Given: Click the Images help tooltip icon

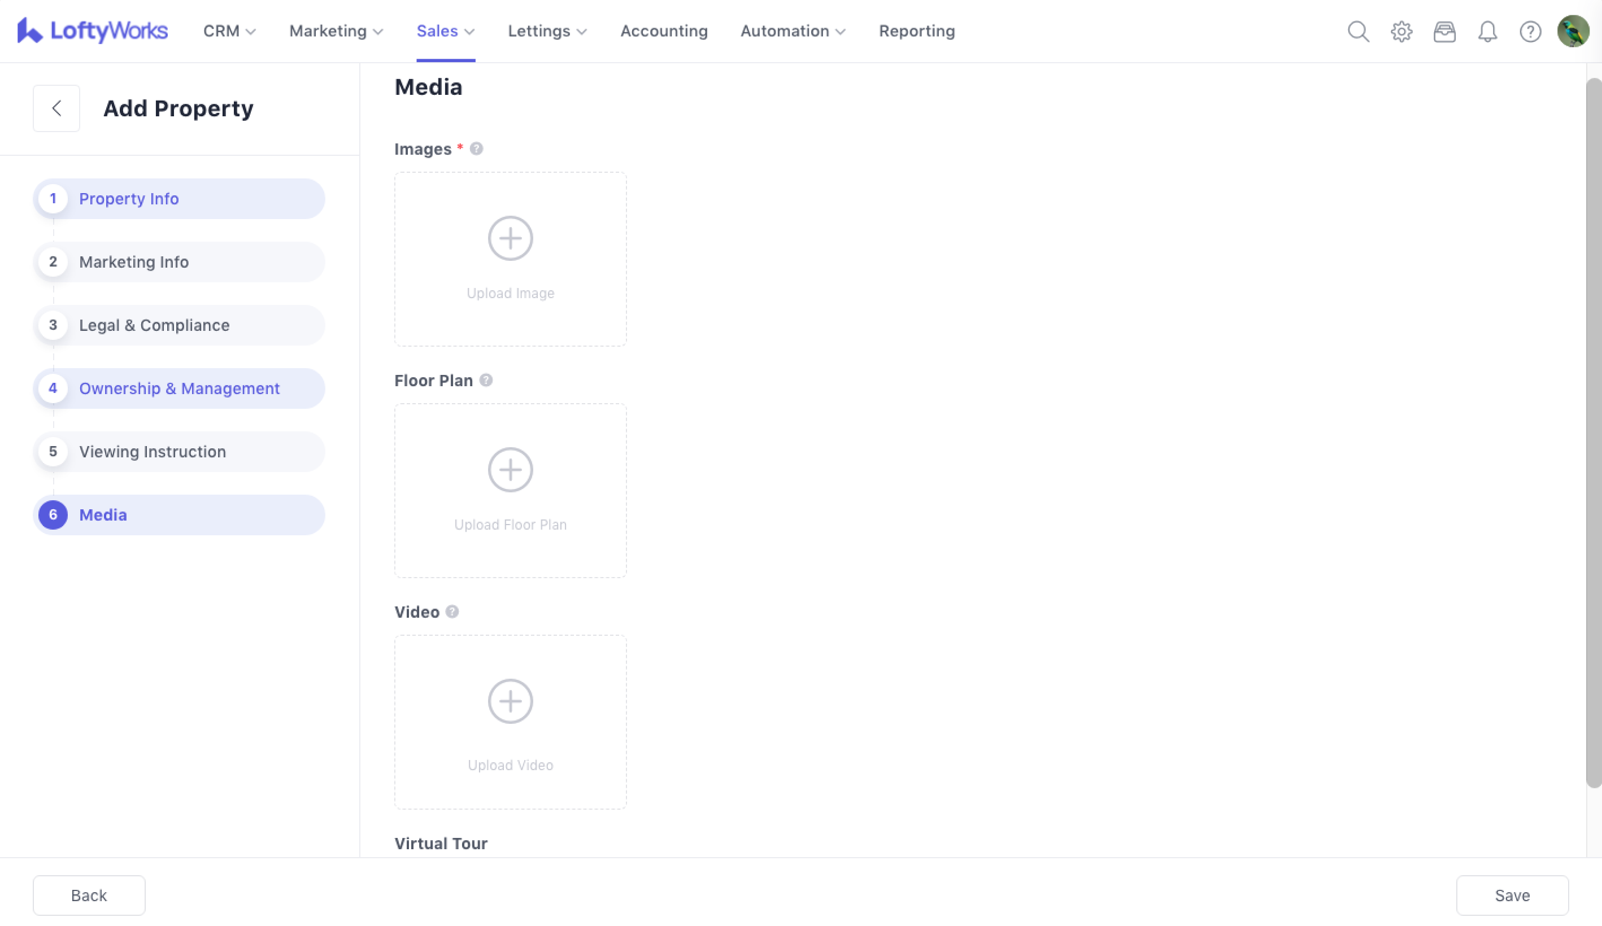Looking at the screenshot, I should [x=476, y=148].
